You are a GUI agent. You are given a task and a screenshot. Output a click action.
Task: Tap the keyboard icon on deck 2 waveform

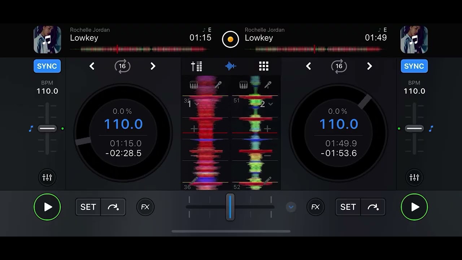(x=244, y=85)
